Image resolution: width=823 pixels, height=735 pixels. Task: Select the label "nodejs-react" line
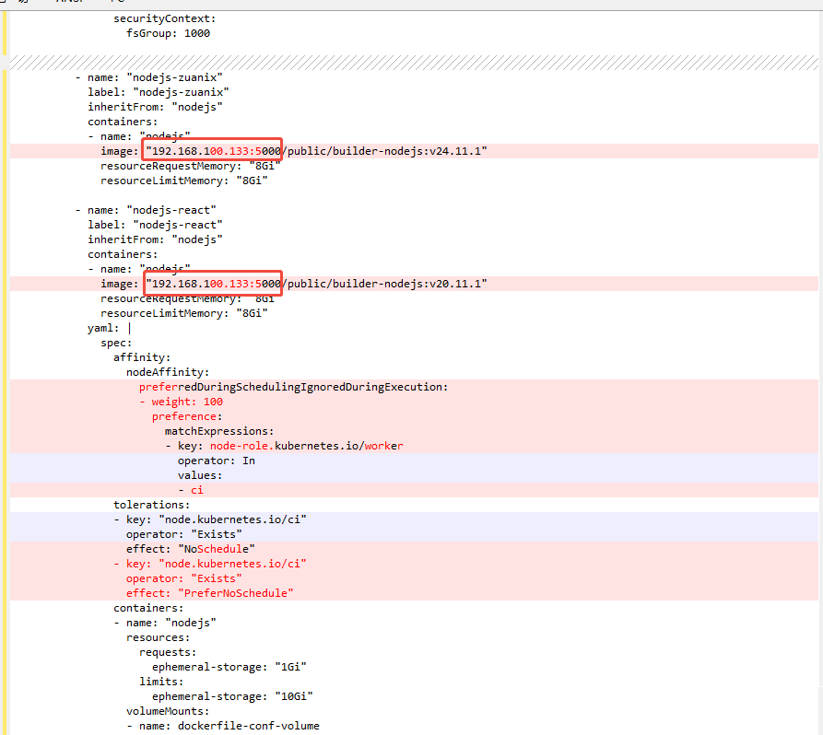point(155,225)
